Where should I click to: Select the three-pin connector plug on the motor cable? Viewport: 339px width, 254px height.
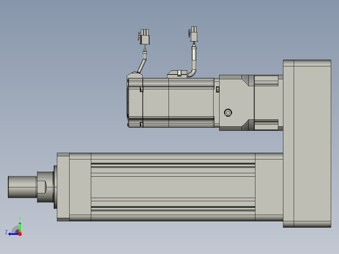[x=144, y=37]
